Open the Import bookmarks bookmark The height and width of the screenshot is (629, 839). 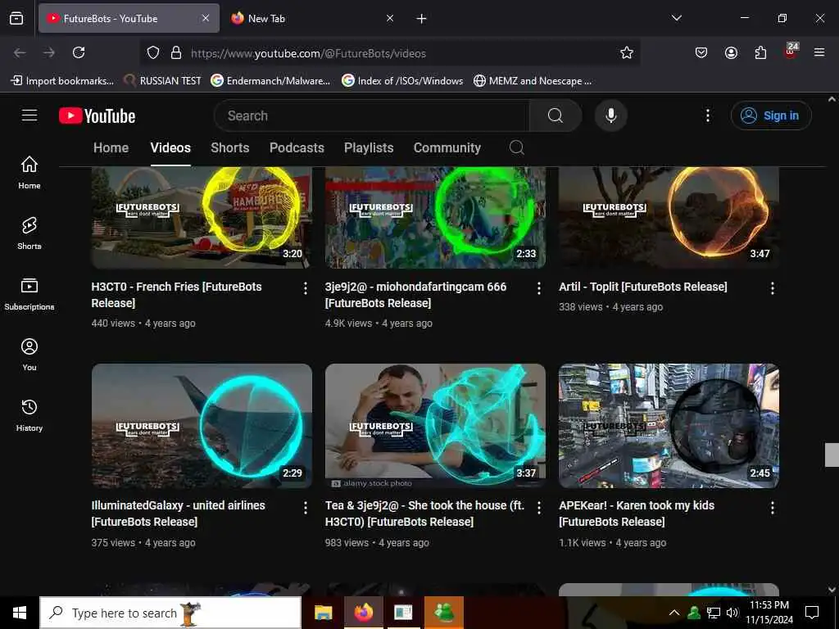(62, 81)
